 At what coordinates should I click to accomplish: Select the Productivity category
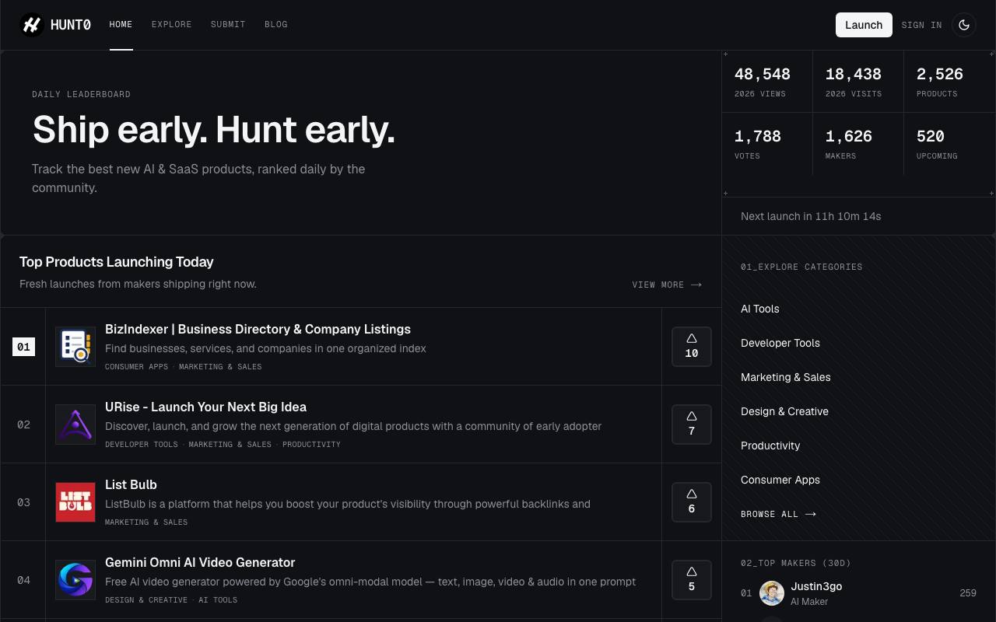[770, 446]
